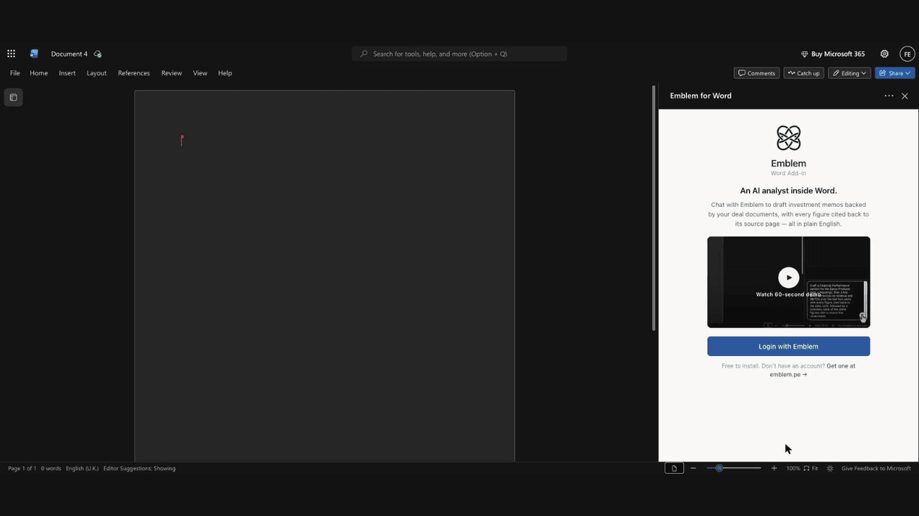919x516 pixels.
Task: Click Login with Emblem button
Action: coord(788,347)
